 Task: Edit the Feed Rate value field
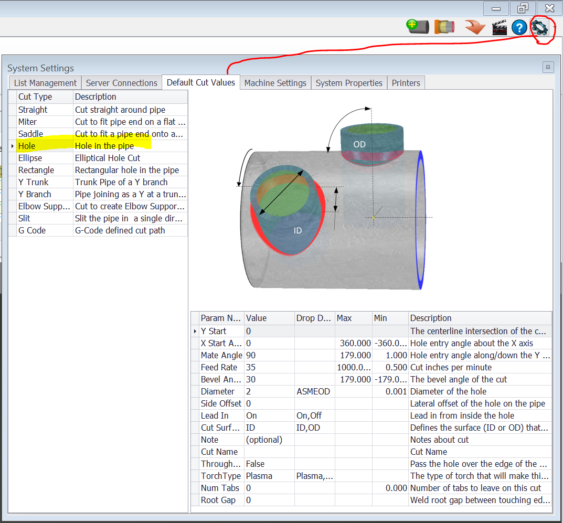click(269, 367)
